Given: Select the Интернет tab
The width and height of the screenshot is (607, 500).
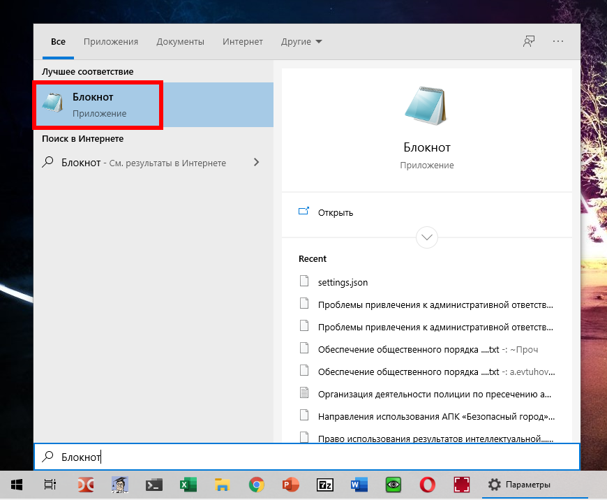Looking at the screenshot, I should 243,42.
